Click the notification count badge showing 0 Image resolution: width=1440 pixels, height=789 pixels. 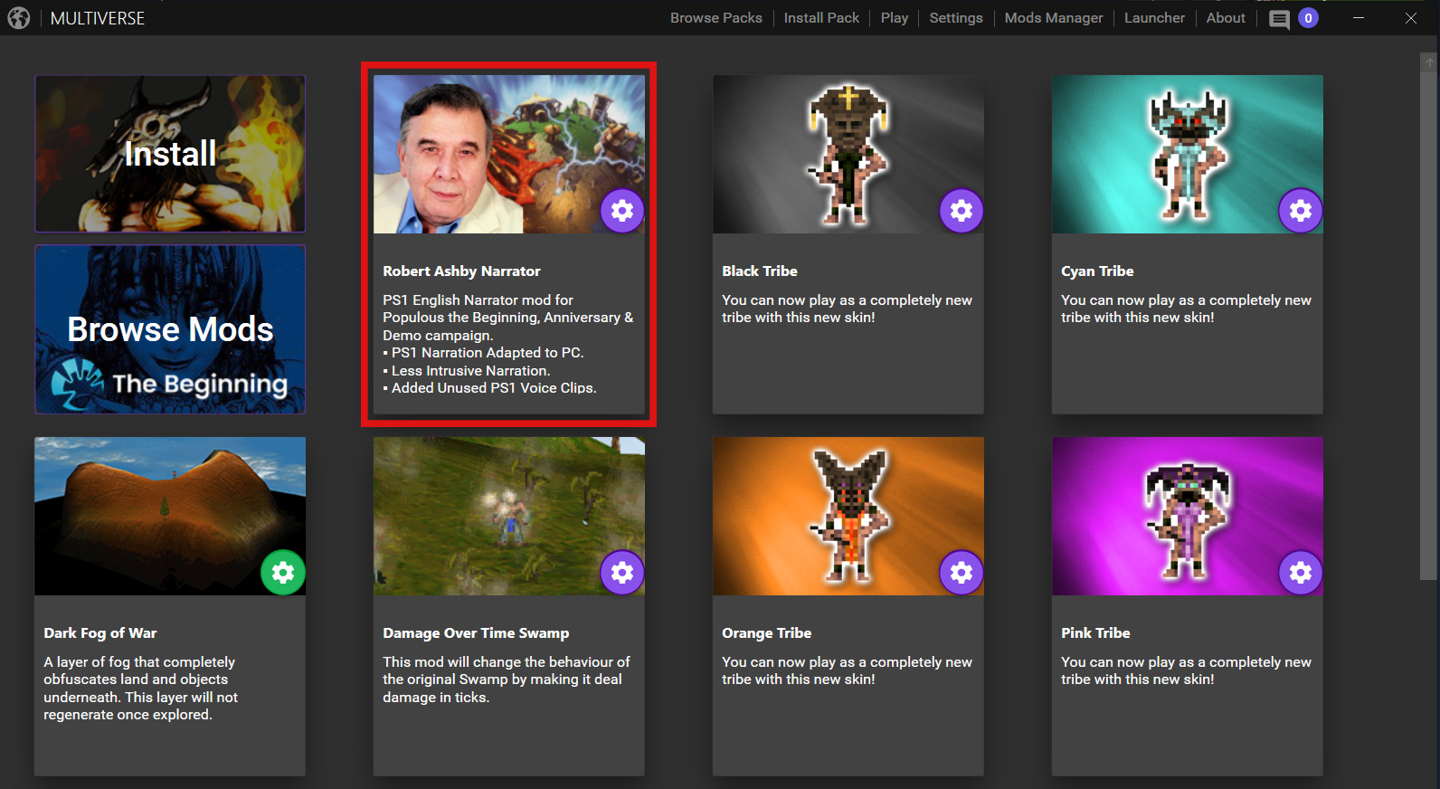[1308, 18]
